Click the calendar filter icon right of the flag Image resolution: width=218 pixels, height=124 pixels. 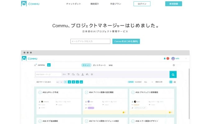click(73, 74)
